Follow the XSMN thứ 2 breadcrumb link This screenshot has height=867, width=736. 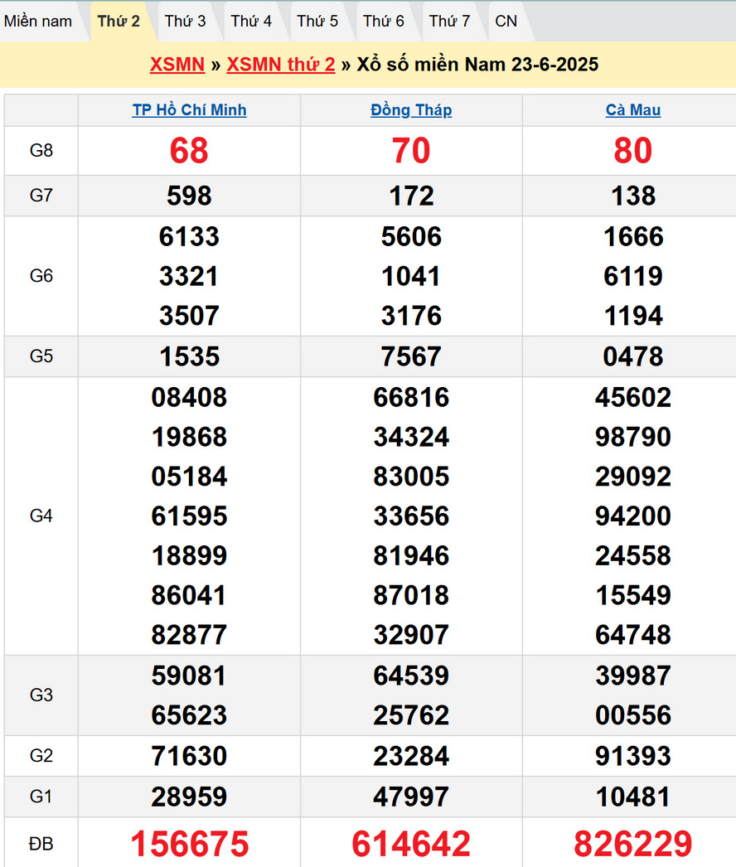(x=281, y=65)
